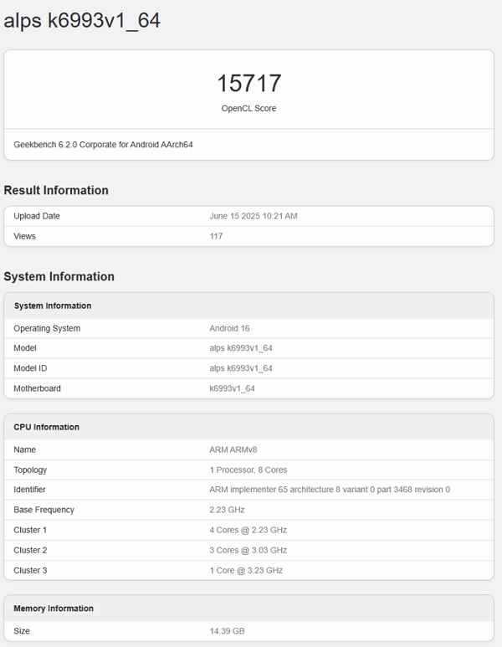Click the Cluster 3 value 1 Core
The height and width of the screenshot is (647, 502).
(x=246, y=570)
